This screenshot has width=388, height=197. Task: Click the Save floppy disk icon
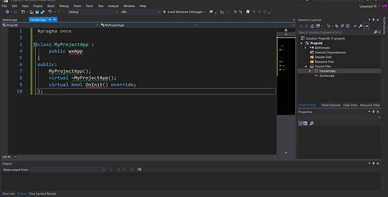(37, 12)
